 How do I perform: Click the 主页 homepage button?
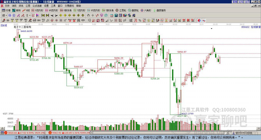(247, 2)
